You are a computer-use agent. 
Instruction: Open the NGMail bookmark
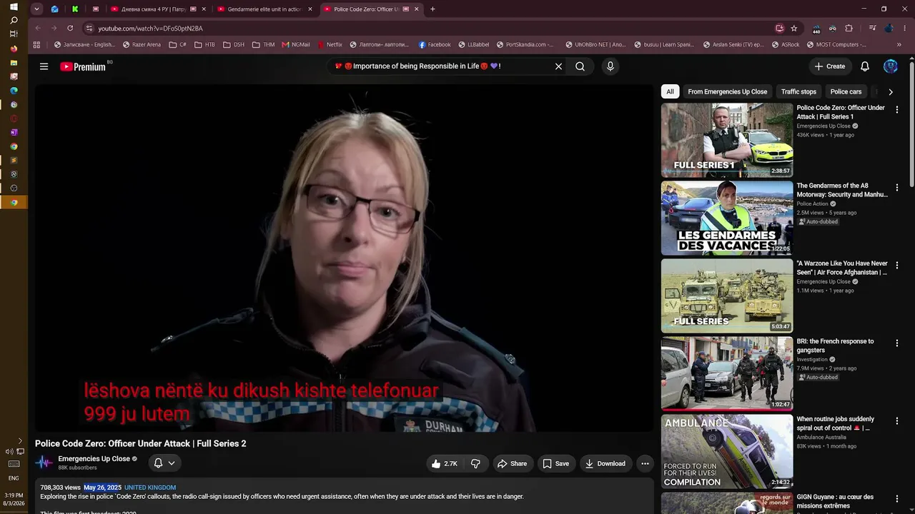coord(296,44)
